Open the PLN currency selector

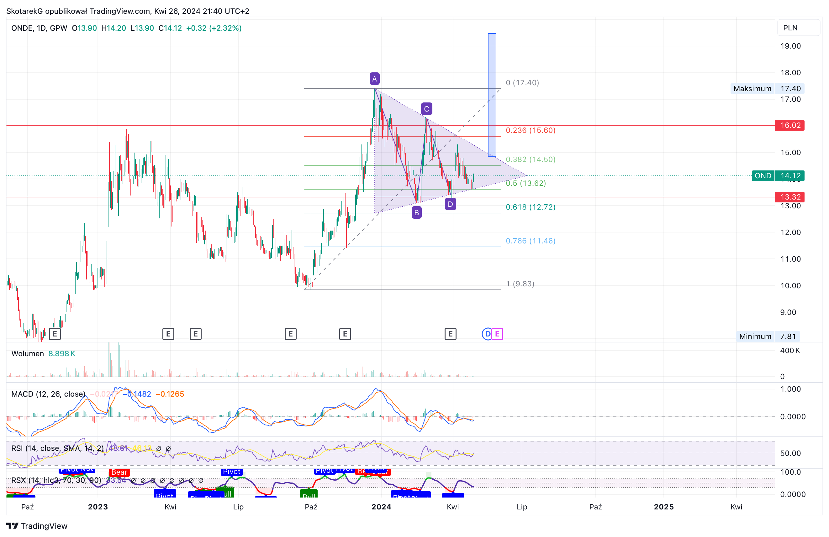coord(798,28)
